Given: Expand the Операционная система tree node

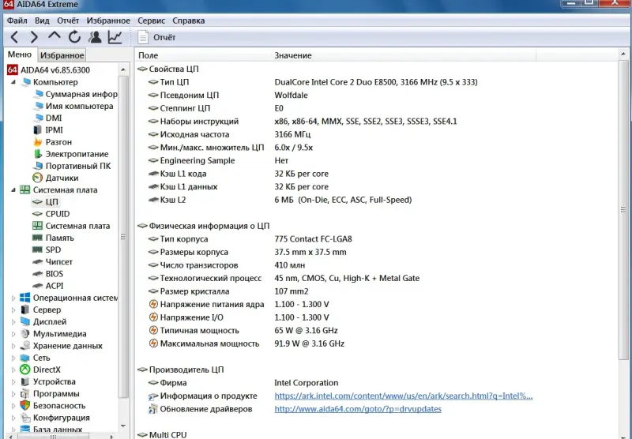Looking at the screenshot, I should point(13,298).
